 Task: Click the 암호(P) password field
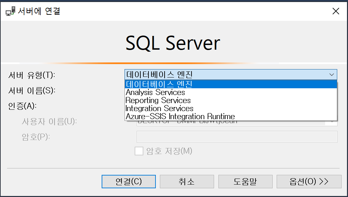pos(237,137)
